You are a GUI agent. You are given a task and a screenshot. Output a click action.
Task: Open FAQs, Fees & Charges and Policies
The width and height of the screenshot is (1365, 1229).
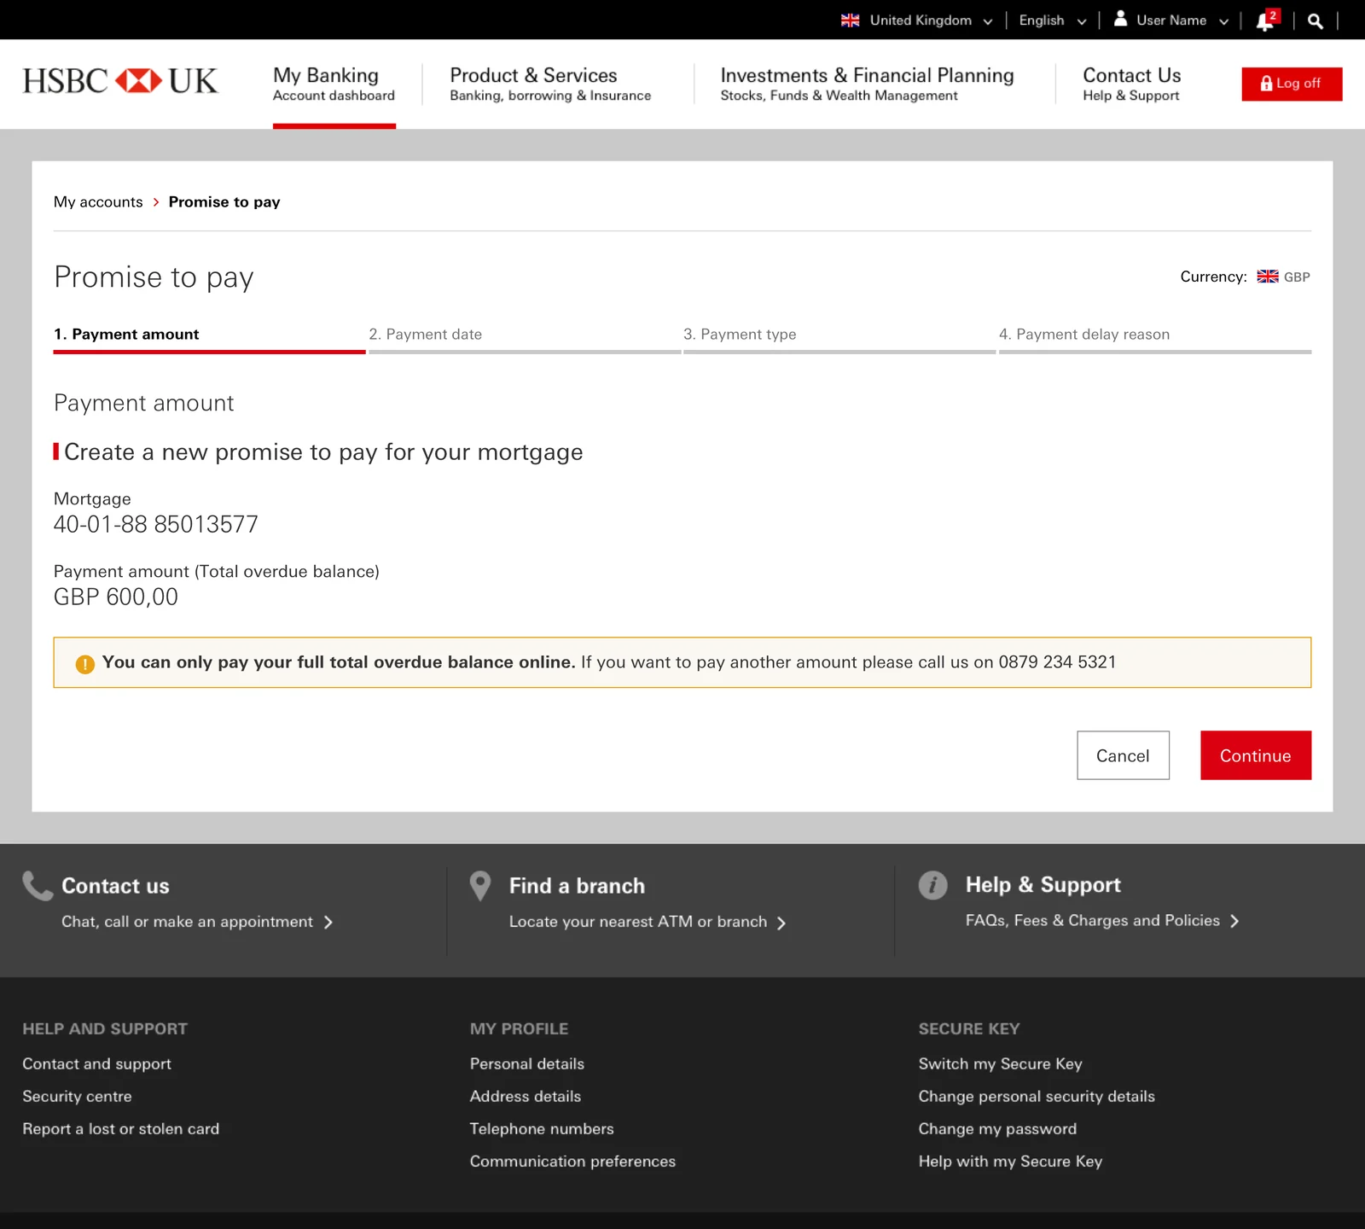click(x=1102, y=920)
